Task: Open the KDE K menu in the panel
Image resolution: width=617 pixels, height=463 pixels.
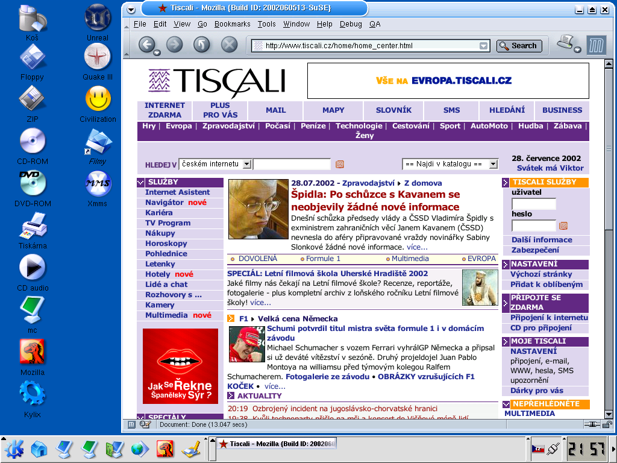Action: pos(14,449)
